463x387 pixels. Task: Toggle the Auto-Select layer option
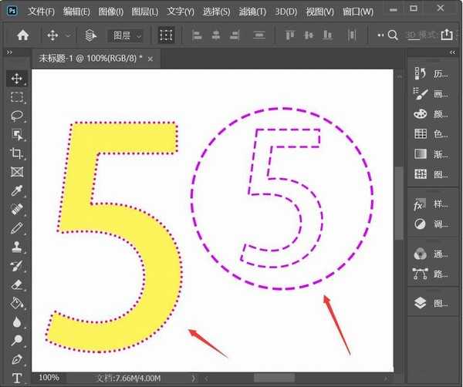tap(90, 35)
